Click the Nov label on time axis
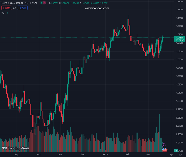The image size is (186, 157). coord(60,155)
